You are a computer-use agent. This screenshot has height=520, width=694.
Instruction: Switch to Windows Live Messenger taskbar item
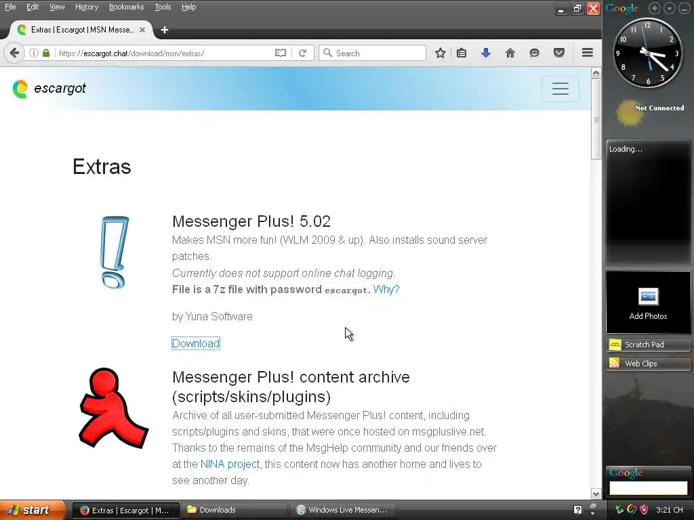342,510
